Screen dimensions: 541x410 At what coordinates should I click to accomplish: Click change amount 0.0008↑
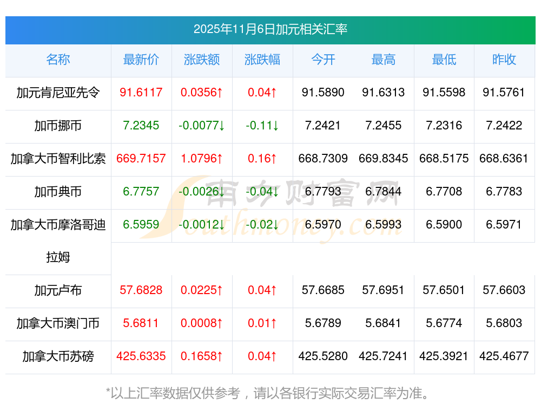[201, 323]
